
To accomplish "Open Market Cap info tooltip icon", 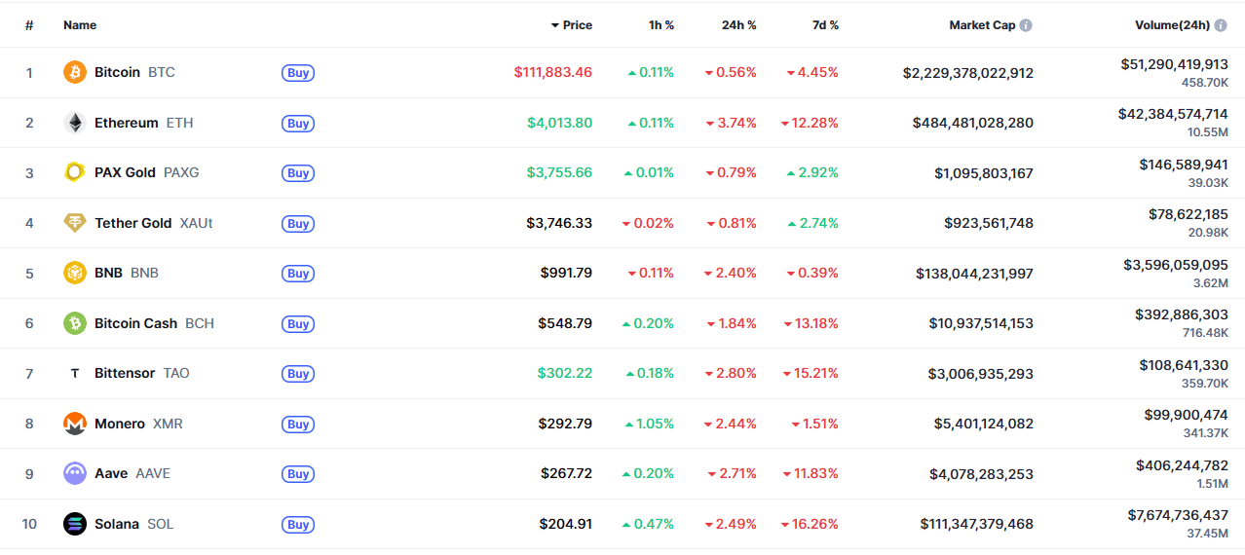I will point(1026,25).
